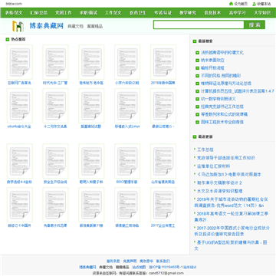Select 求职/面试 in the navigation bar
Screen dimensions: 276x276
(88, 13)
